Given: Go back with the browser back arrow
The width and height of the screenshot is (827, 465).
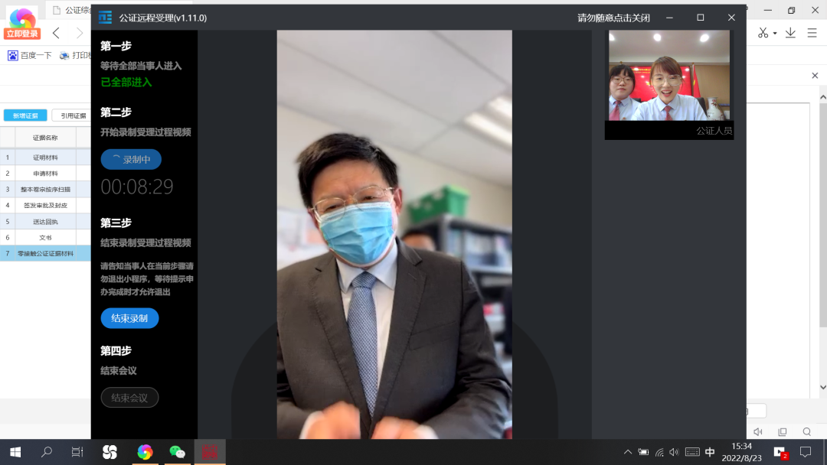Looking at the screenshot, I should click(x=56, y=33).
